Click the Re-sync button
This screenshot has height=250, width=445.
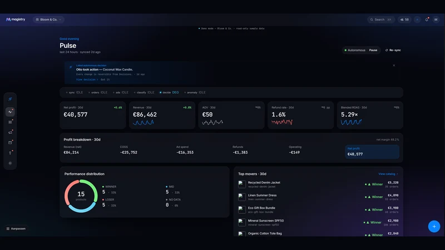tap(393, 50)
